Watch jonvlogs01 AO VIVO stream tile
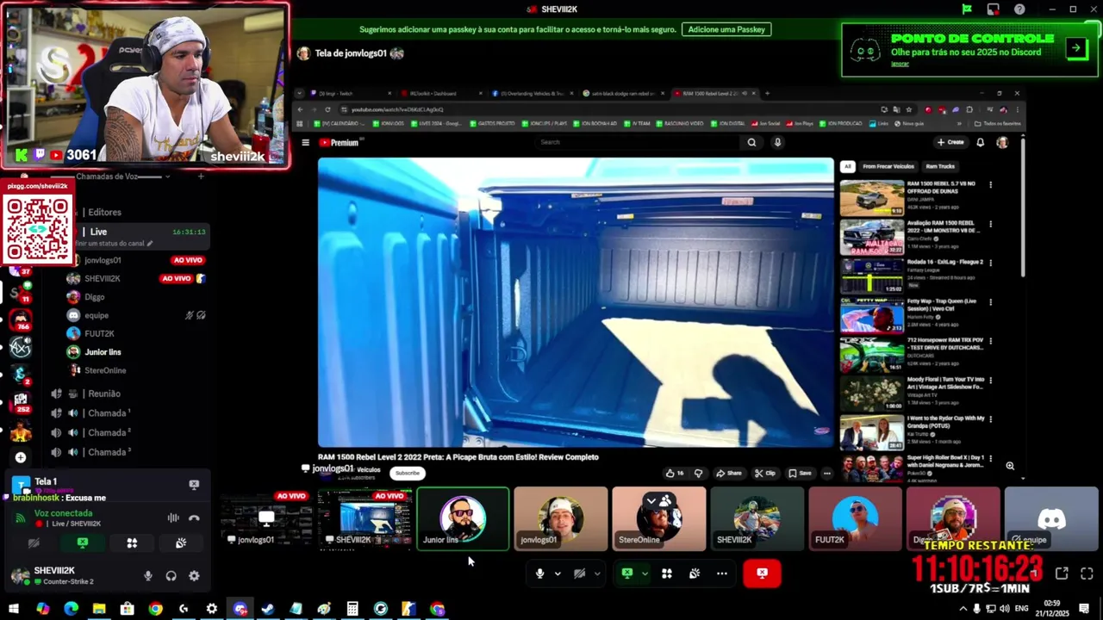This screenshot has width=1103, height=620. 266,518
